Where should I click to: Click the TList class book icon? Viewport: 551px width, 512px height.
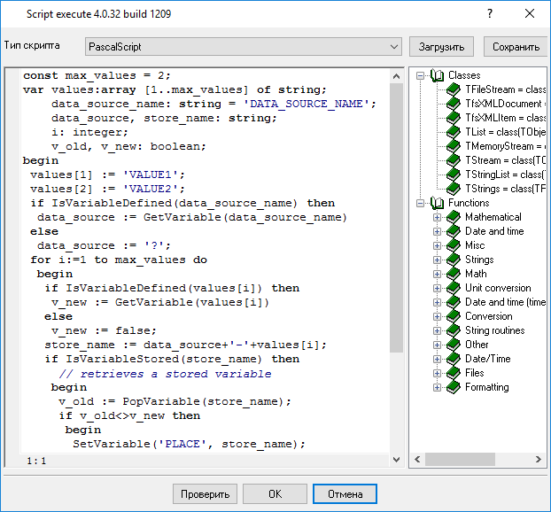pyautogui.click(x=453, y=132)
